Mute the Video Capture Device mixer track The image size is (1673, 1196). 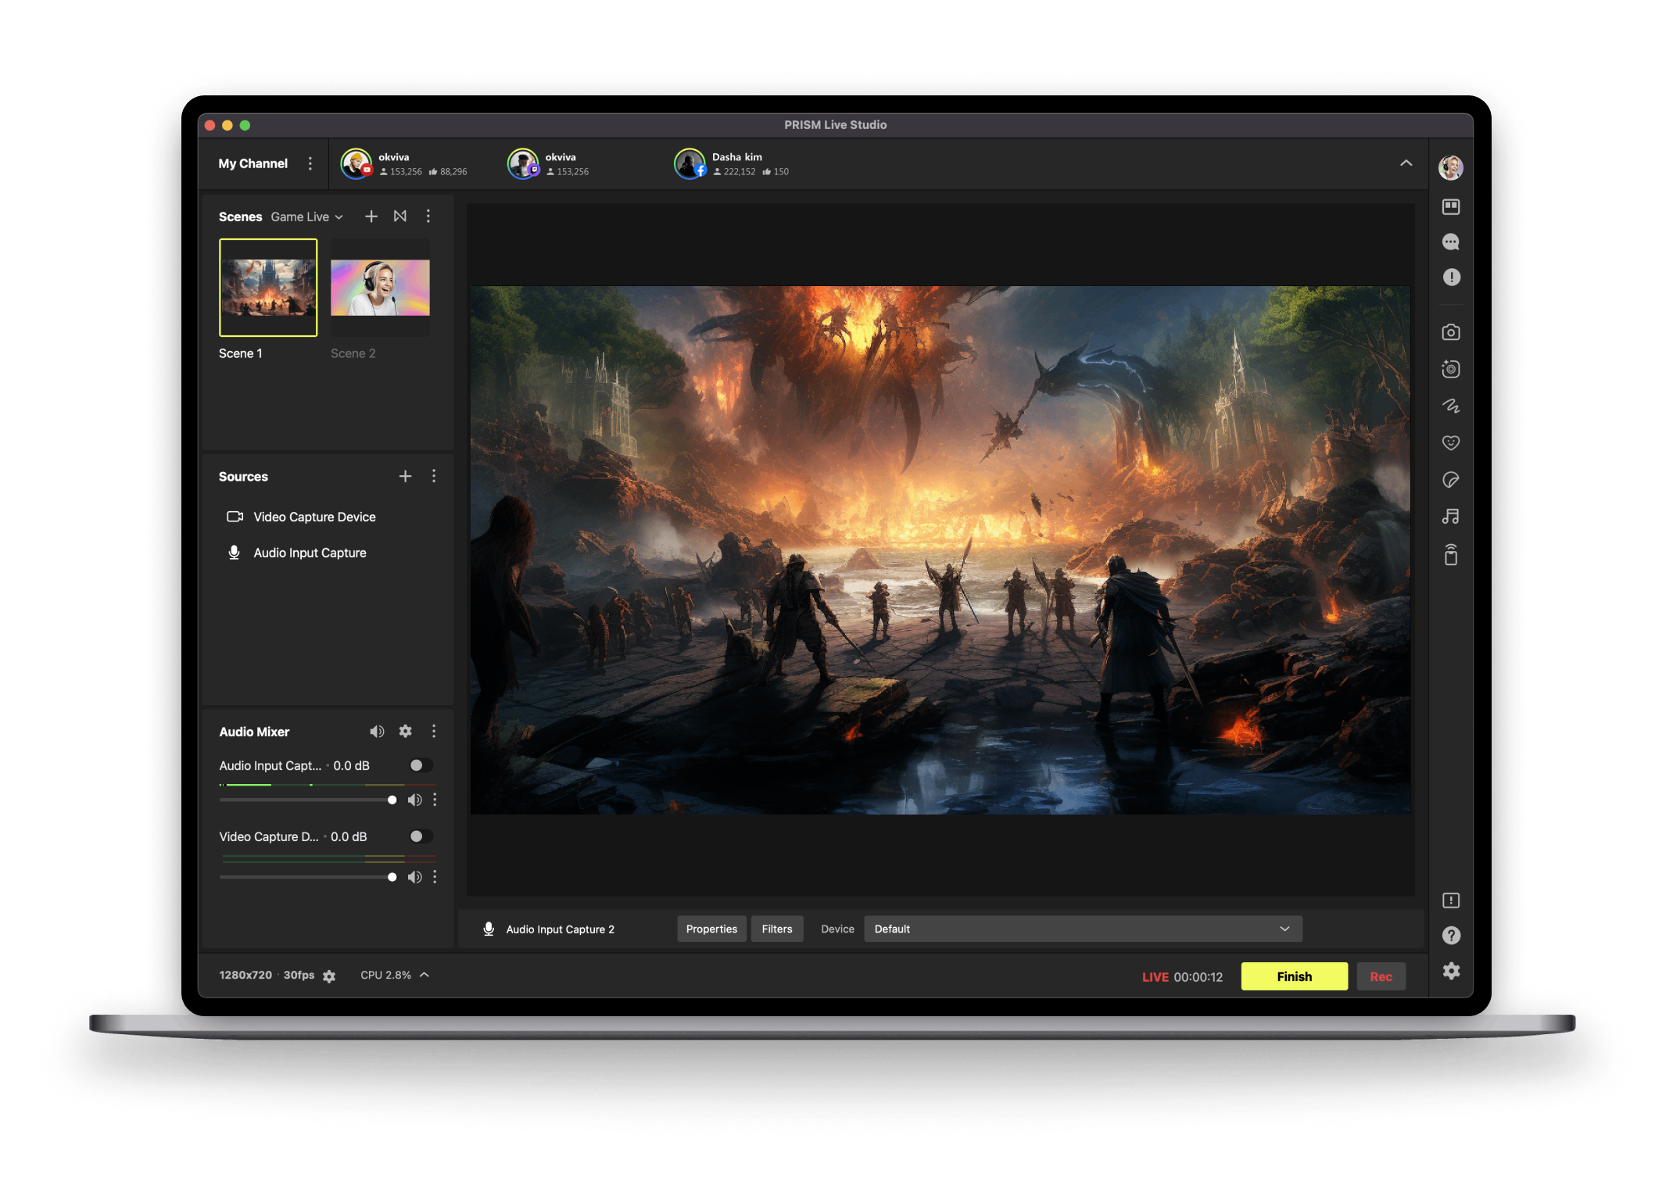pos(415,877)
